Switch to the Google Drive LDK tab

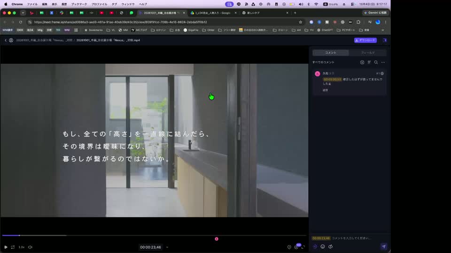tap(214, 13)
